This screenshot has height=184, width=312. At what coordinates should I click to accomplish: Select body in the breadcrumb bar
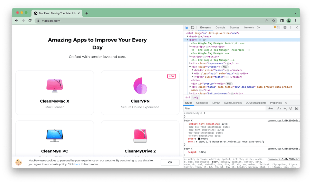pos(196,97)
